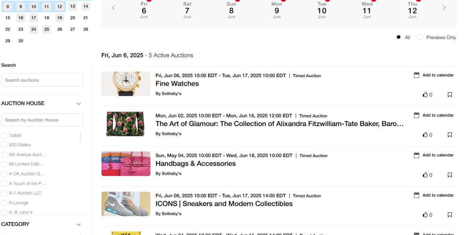This screenshot has width=471, height=235.
Task: Check the A-Lounge filter
Action: click(x=4, y=203)
